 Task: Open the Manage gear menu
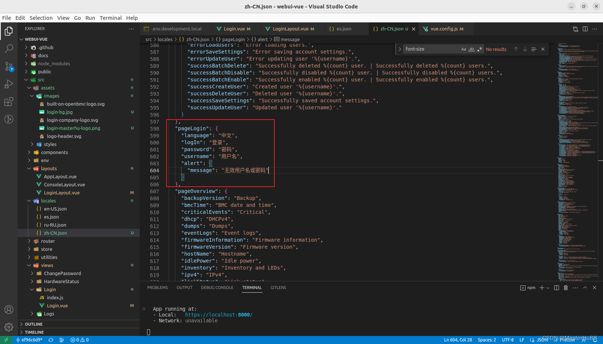(9, 327)
